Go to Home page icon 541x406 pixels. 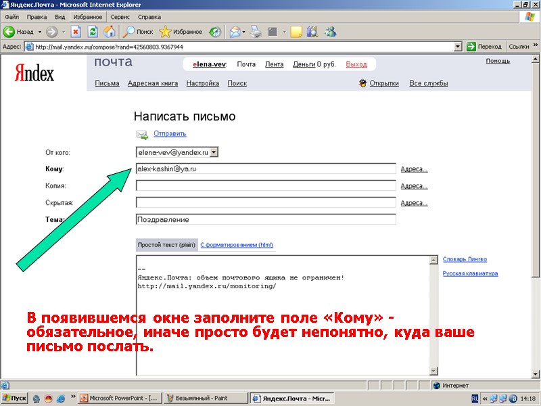click(110, 32)
